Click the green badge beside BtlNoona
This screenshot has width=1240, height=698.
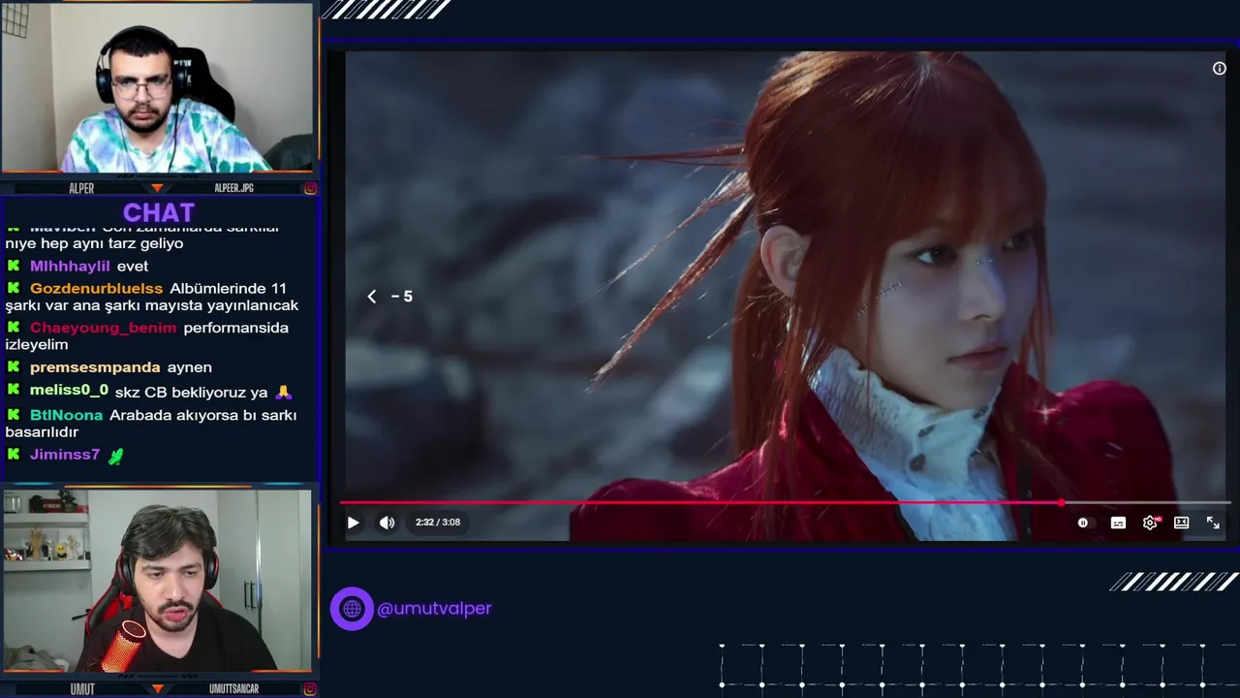click(x=14, y=415)
